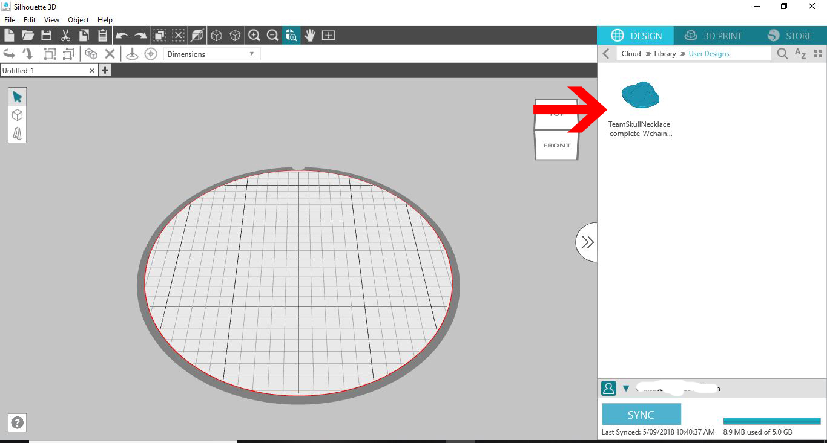
Task: Click the select all icon
Action: pos(160,36)
